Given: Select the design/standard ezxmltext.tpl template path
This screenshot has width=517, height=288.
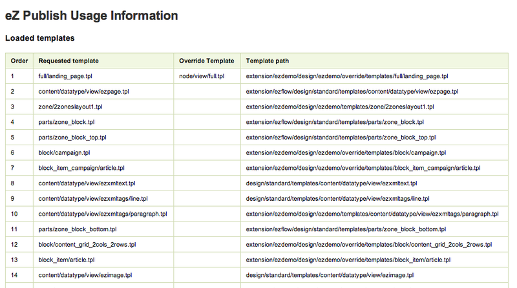Looking at the screenshot, I should click(x=332, y=183).
